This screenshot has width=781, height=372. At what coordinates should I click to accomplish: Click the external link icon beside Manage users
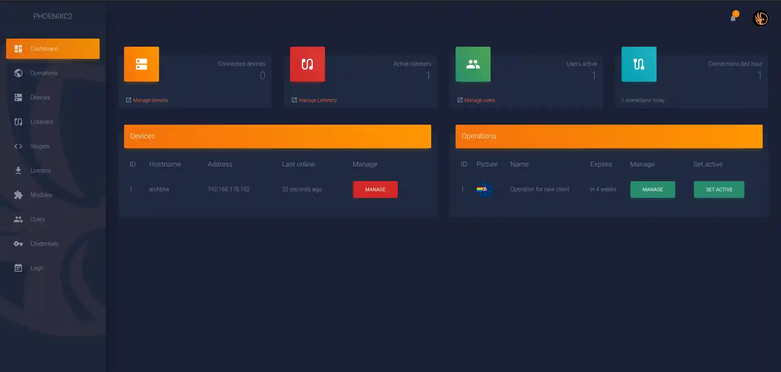point(460,100)
